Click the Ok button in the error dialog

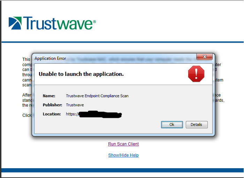172,124
